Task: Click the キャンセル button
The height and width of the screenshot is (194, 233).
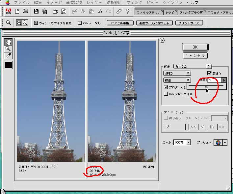Action: tap(195, 56)
